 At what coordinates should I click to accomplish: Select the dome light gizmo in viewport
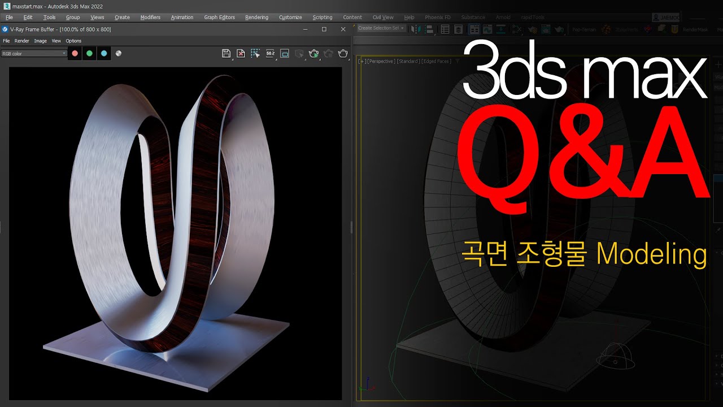[615, 356]
